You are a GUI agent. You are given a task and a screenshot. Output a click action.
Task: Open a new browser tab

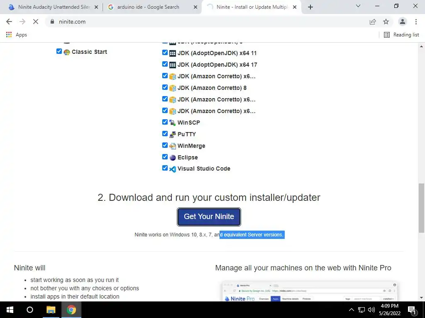tap(310, 7)
